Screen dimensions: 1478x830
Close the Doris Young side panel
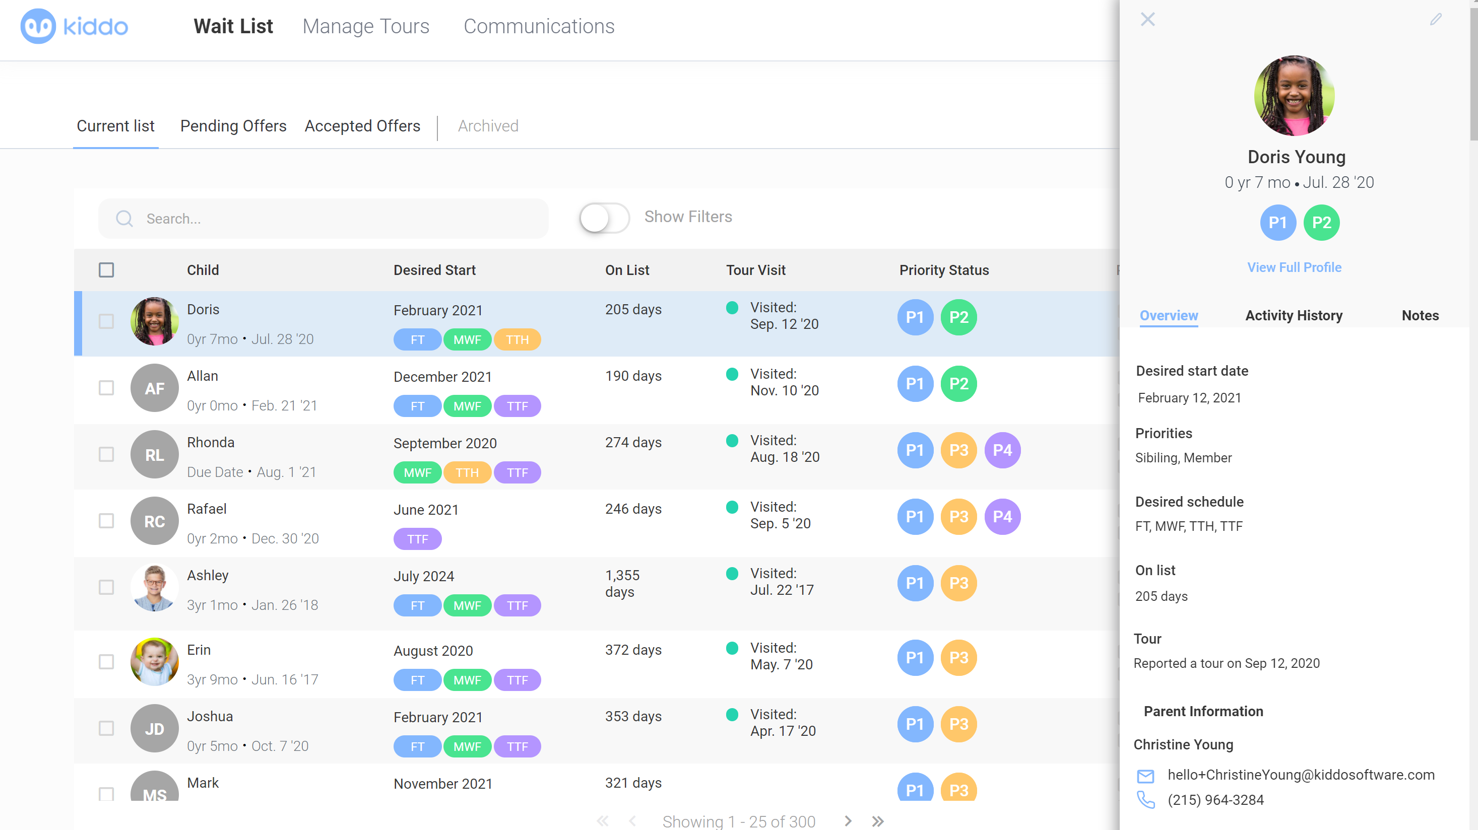point(1147,20)
